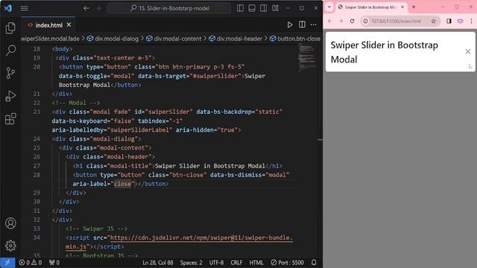The height and width of the screenshot is (268, 477).
Task: Open notifications bell in status bar
Action: click(x=314, y=262)
